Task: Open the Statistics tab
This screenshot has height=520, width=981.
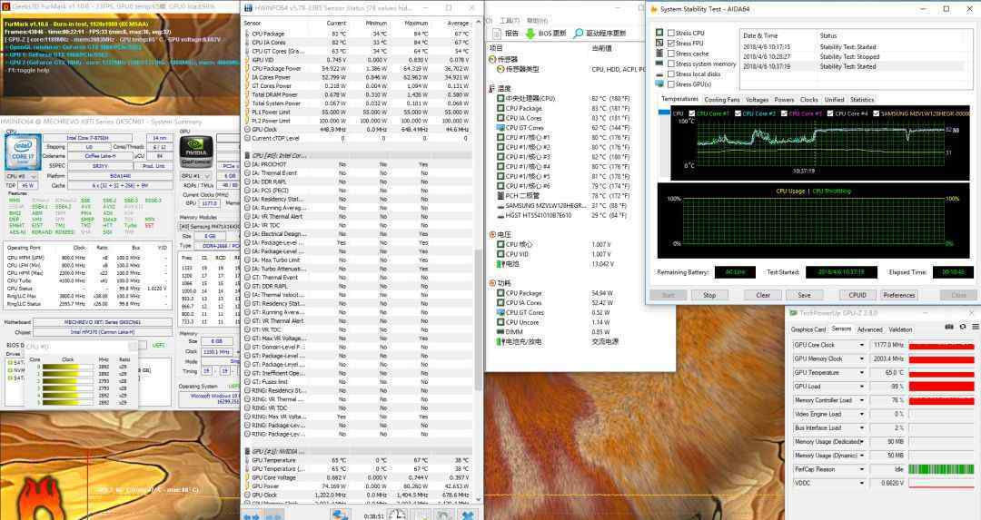Action: 861,100
